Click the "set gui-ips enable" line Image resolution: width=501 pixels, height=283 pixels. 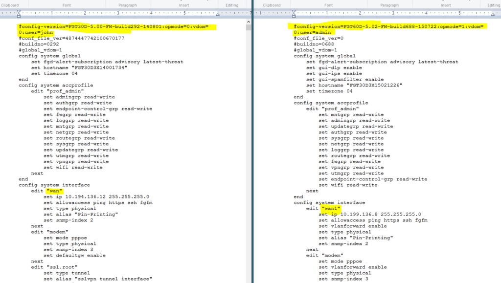(x=334, y=73)
